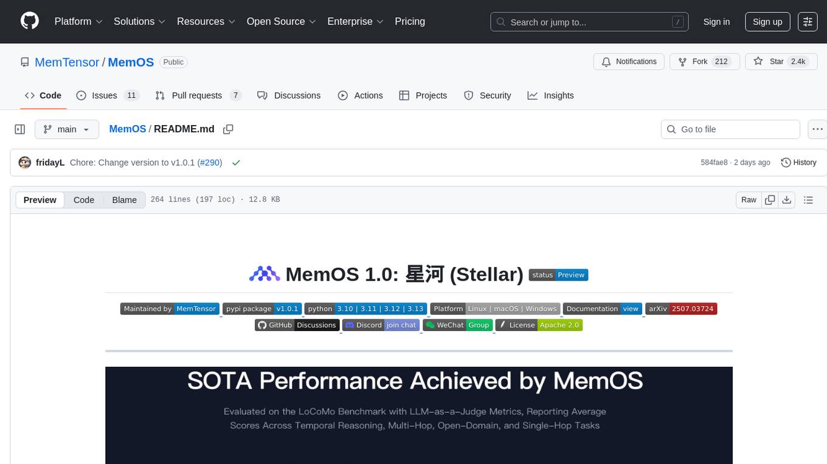Select the repository icon next to MemTensor
Viewport: 827px width, 464px height.
pos(25,62)
